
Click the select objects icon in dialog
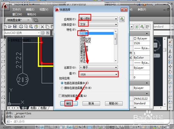click(122, 19)
